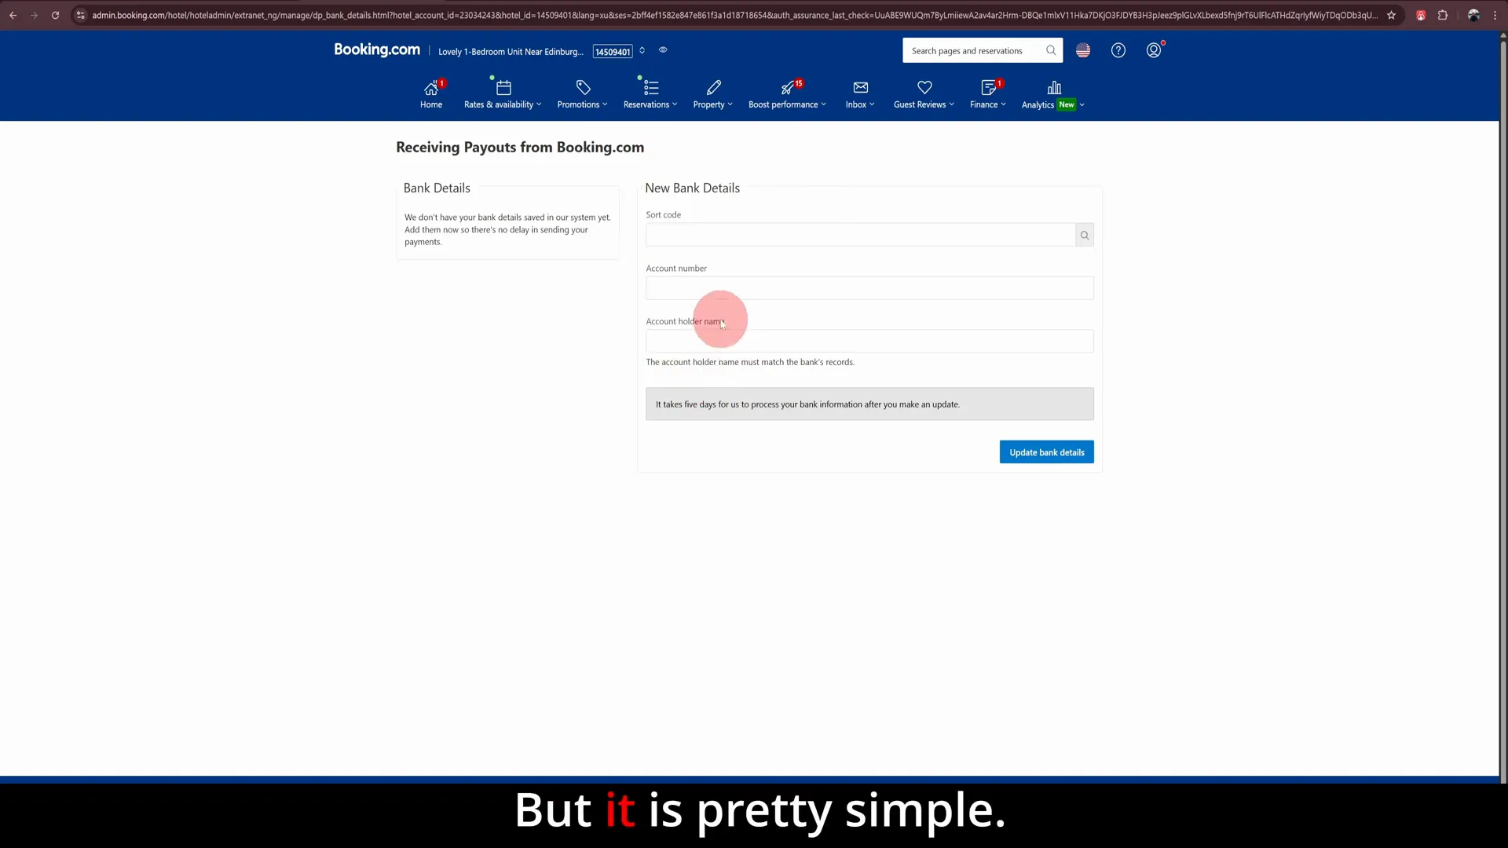Click the Booking.com logo
The image size is (1508, 848).
coord(377,49)
